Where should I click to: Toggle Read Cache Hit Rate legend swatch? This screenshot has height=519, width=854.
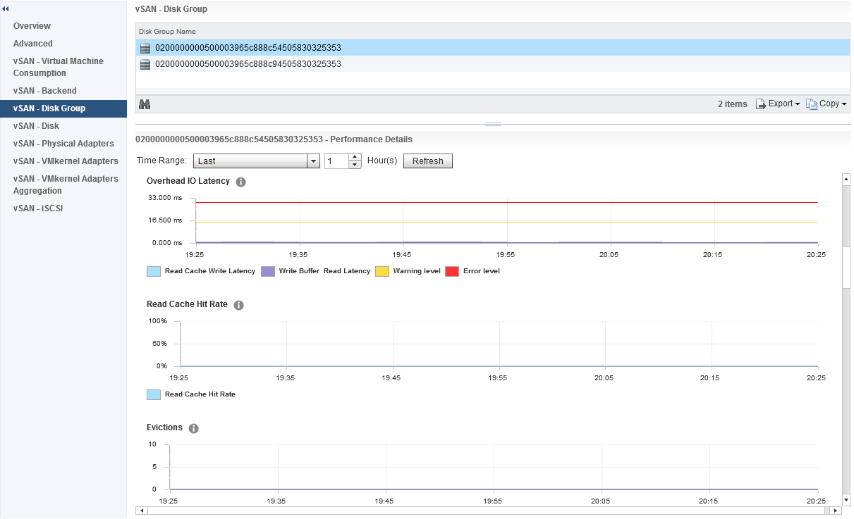154,394
